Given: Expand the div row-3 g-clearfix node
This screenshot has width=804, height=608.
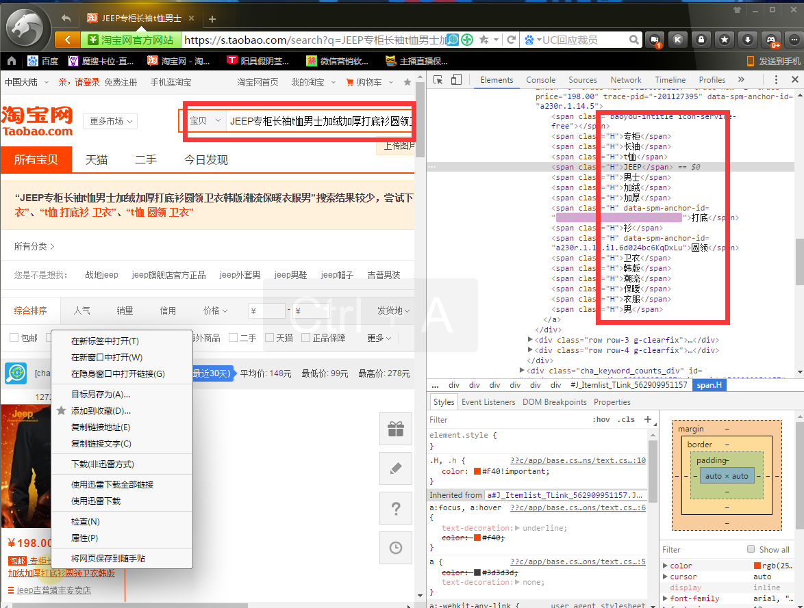Looking at the screenshot, I should [x=529, y=340].
